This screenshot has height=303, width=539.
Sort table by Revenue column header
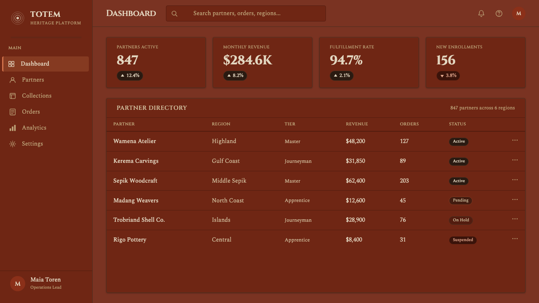[x=357, y=124]
